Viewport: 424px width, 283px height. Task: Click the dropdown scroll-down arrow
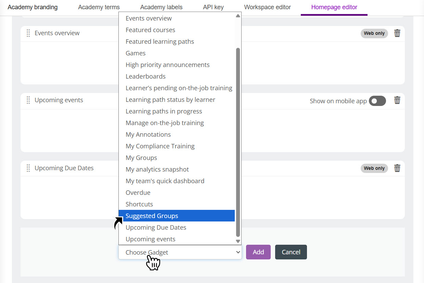click(x=238, y=241)
